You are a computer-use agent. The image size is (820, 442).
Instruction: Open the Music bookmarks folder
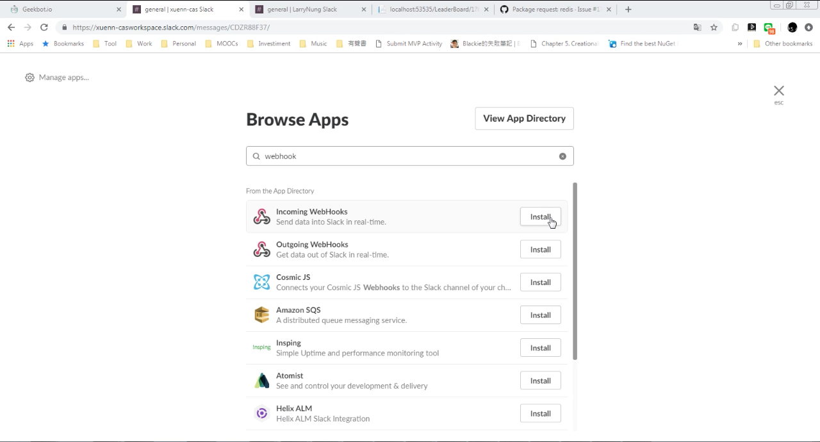coord(313,44)
